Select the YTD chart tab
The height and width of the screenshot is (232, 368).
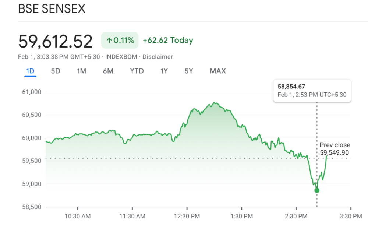tap(137, 71)
